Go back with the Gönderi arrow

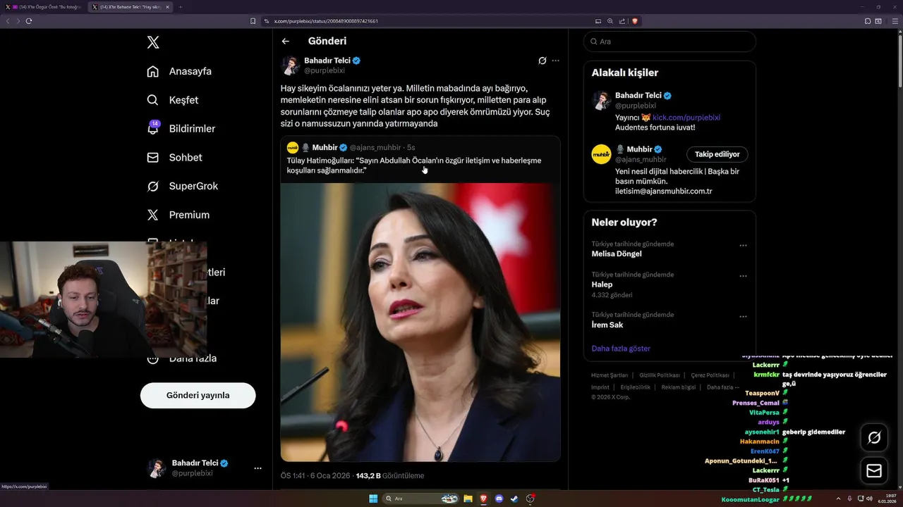[x=286, y=41]
